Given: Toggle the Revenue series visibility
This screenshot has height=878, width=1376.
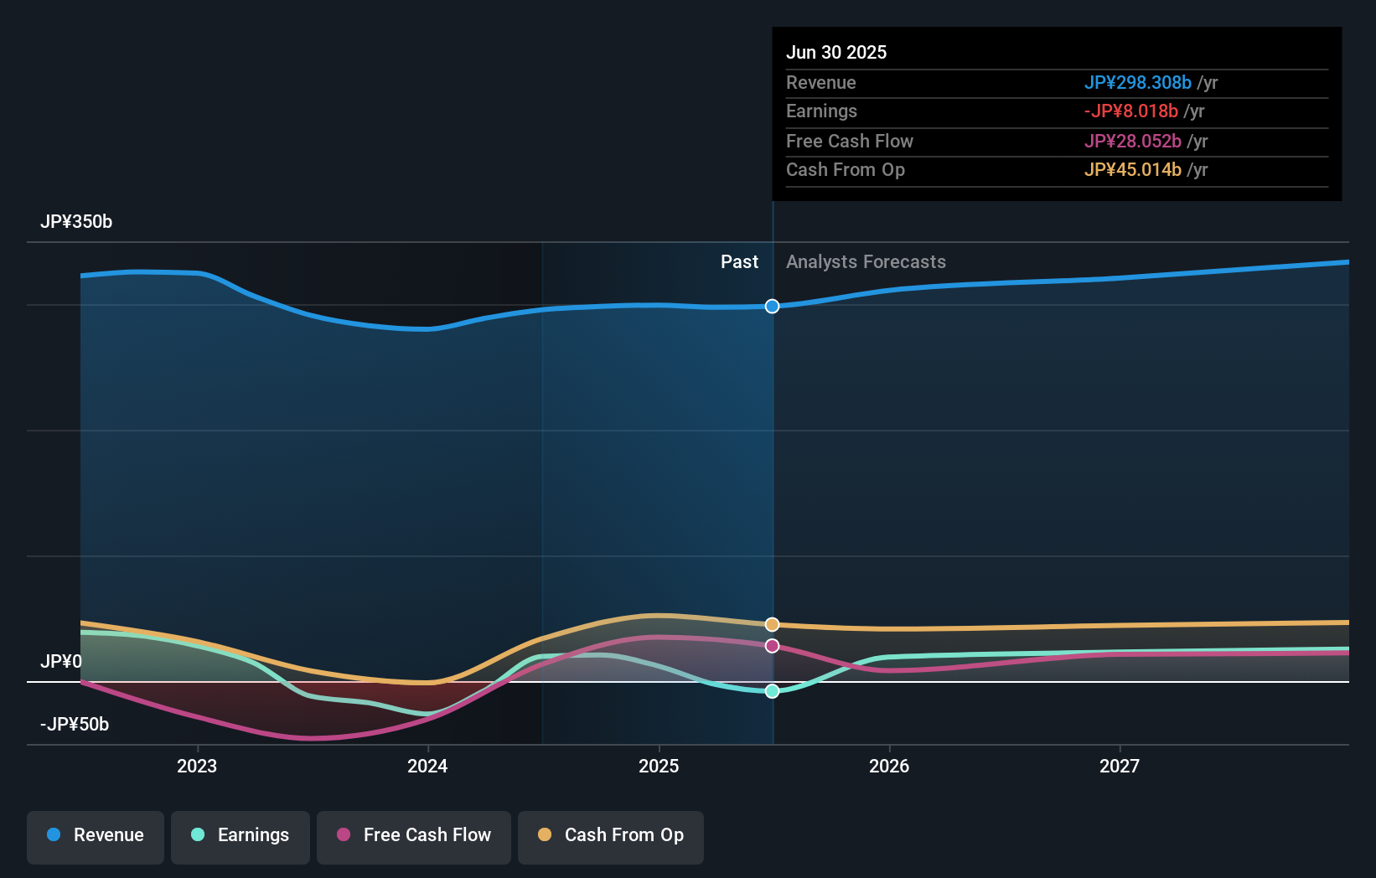Looking at the screenshot, I should (x=95, y=835).
